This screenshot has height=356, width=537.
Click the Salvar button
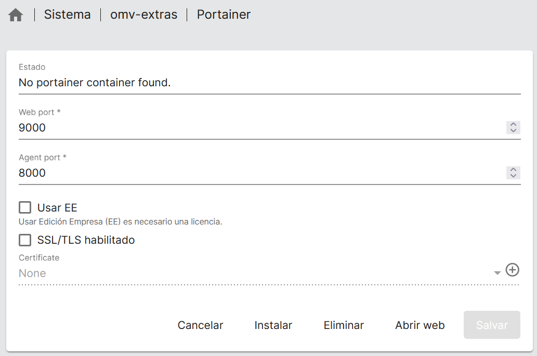492,325
